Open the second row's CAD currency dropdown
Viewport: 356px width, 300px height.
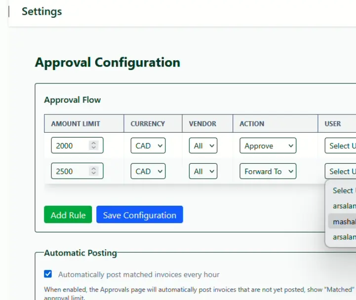(x=148, y=171)
